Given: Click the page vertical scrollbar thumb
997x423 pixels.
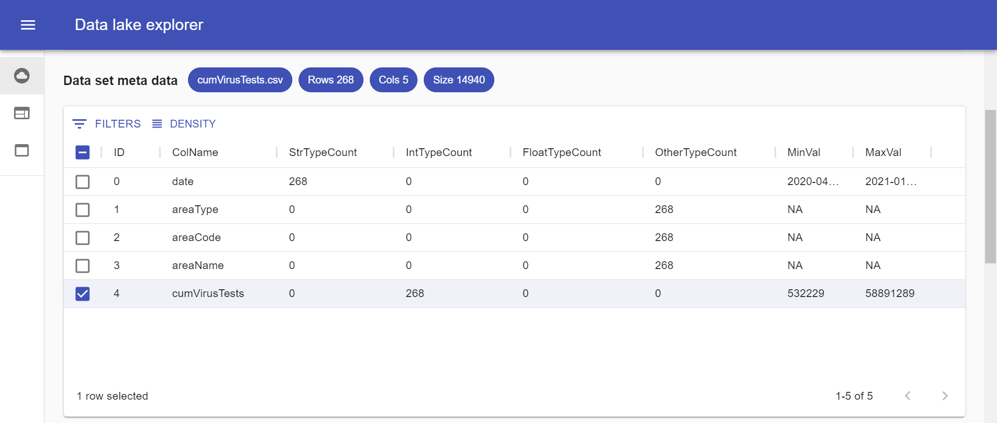Looking at the screenshot, I should tap(990, 187).
